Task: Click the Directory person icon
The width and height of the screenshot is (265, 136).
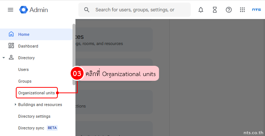Action: [x=11, y=57]
